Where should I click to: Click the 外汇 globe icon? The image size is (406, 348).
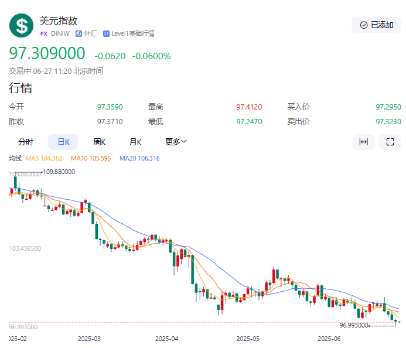coord(79,33)
